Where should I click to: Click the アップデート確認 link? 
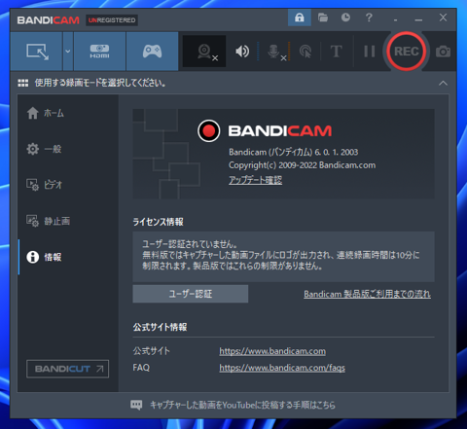click(256, 180)
